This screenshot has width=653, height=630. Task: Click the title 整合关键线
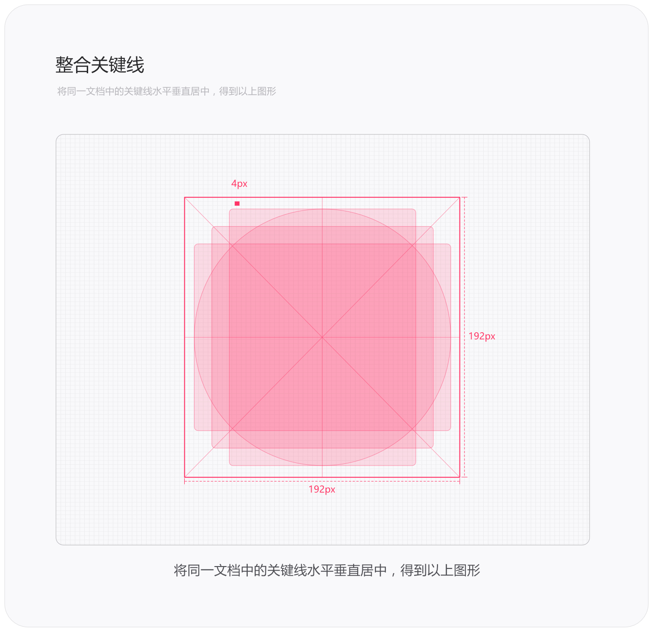pos(100,65)
